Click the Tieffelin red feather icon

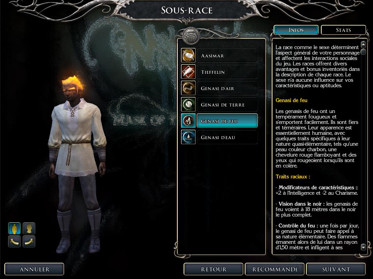click(188, 72)
